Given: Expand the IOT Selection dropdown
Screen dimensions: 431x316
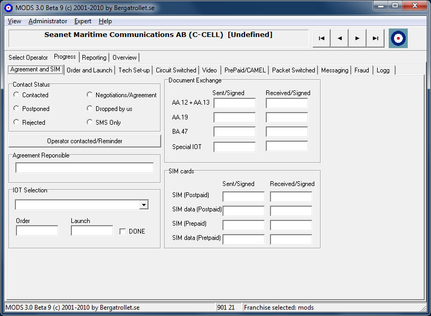Looking at the screenshot, I should pyautogui.click(x=144, y=205).
